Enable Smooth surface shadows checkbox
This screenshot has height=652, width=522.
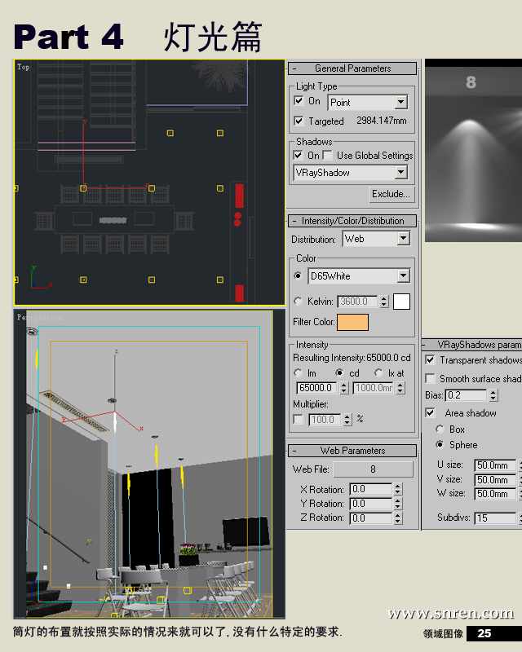[430, 378]
